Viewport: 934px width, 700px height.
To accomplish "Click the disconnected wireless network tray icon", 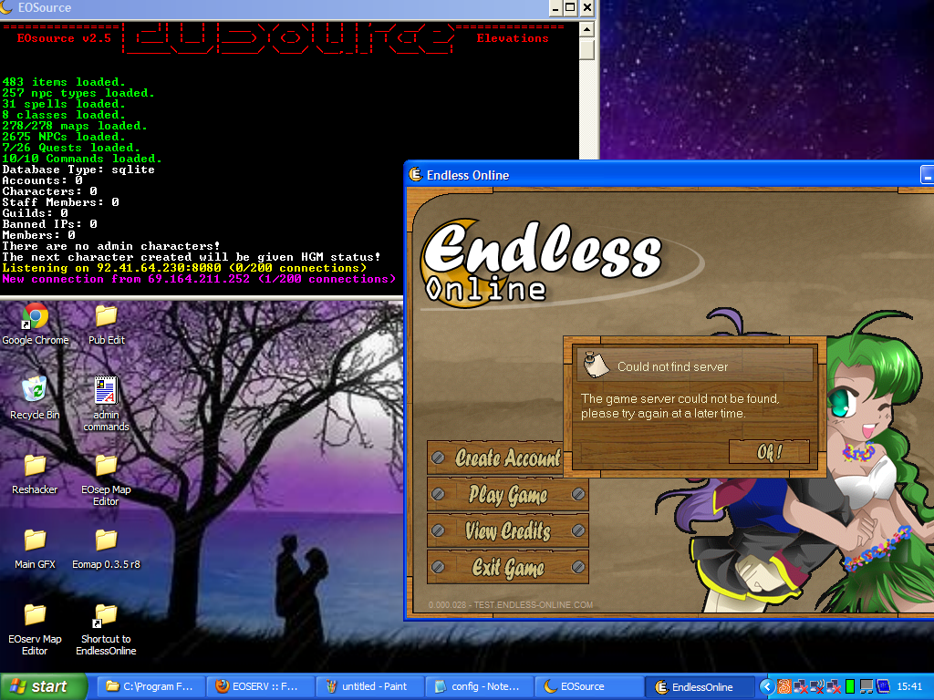I will pos(817,687).
